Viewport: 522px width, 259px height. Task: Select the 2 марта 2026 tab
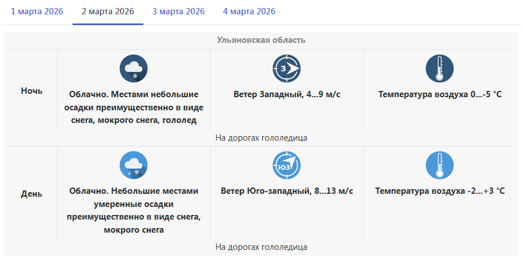click(x=108, y=11)
